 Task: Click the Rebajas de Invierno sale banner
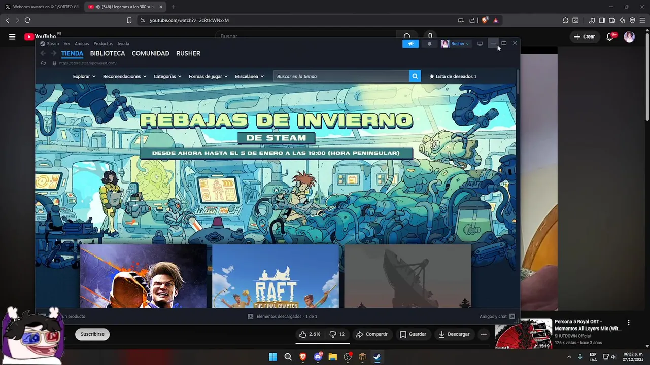(x=276, y=164)
